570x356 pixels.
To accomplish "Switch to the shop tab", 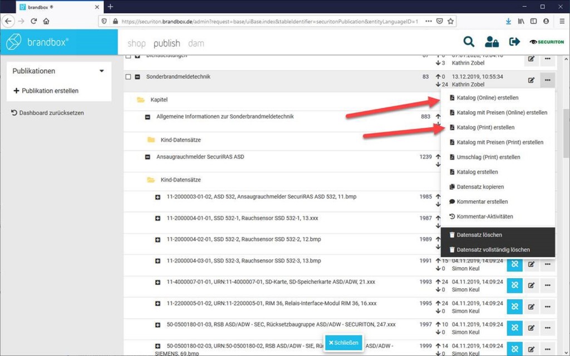I will click(136, 43).
